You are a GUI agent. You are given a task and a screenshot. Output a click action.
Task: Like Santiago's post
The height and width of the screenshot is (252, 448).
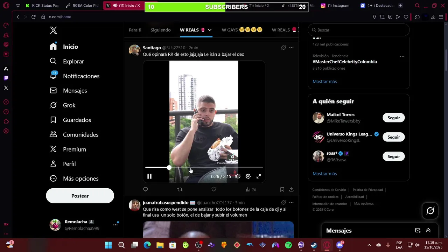pyautogui.click(x=214, y=189)
